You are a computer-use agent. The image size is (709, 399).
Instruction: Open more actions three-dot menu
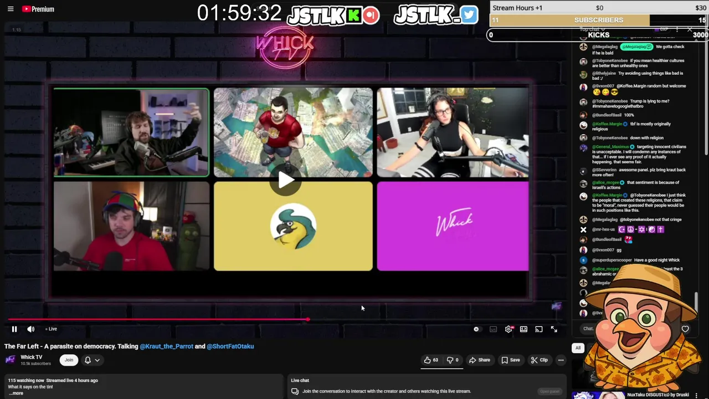coord(561,360)
